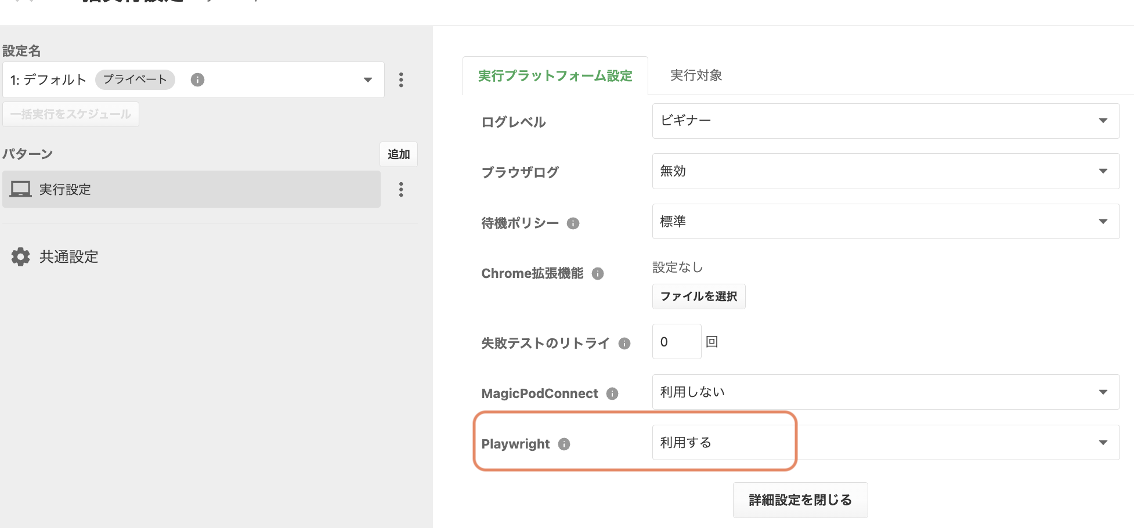
Task: Open the 設定名 dropdown showing 1: デフォルト
Action: (193, 80)
